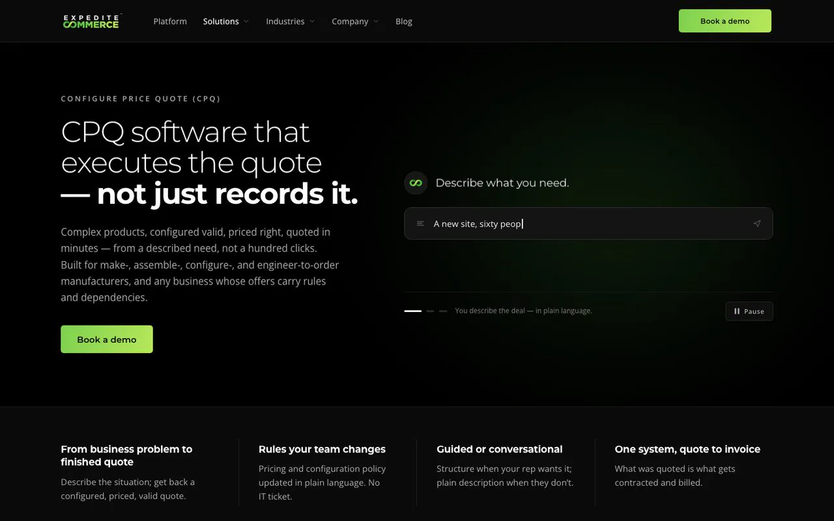
Task: Select the third slide indicator dash
Action: click(x=443, y=311)
